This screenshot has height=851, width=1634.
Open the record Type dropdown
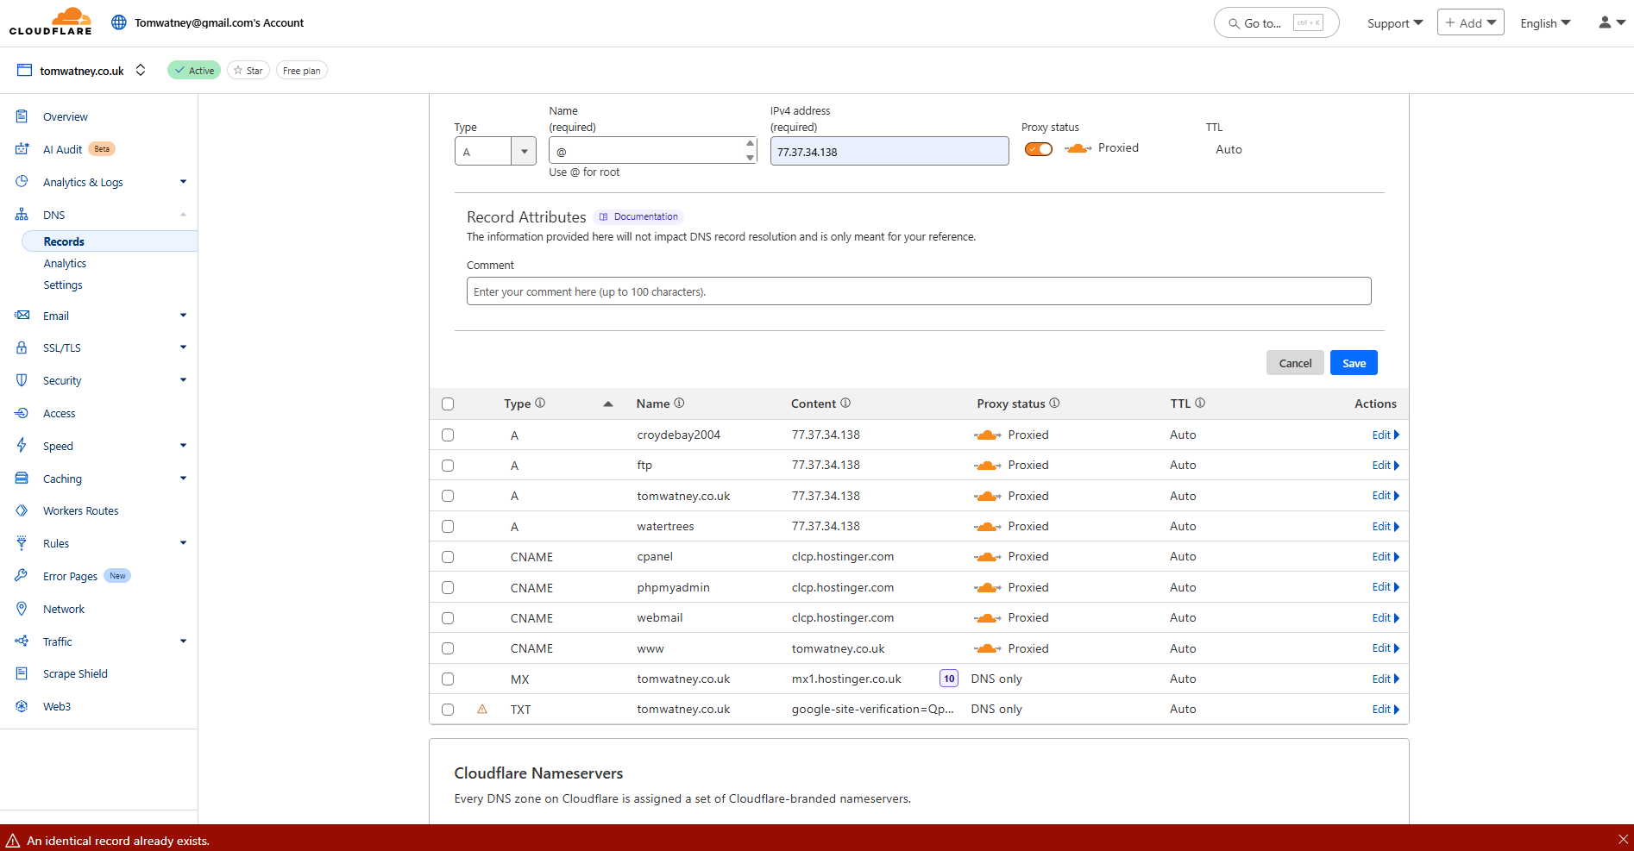pos(495,151)
